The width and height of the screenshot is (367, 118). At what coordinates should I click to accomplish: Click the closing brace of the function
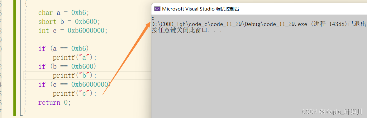coord(25,111)
